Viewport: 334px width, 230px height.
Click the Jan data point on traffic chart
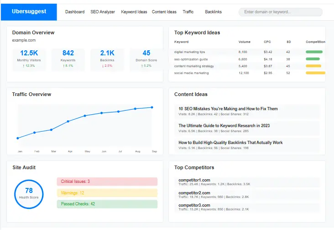(18, 138)
